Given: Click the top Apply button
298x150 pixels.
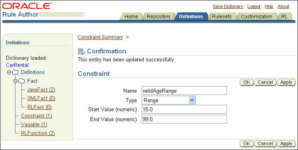Looking at the screenshot, I should point(286,82).
